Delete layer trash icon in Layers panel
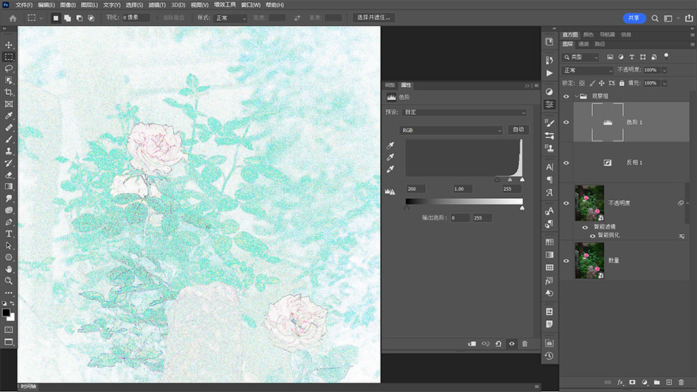Screen dimensions: 697x392 click(681, 382)
